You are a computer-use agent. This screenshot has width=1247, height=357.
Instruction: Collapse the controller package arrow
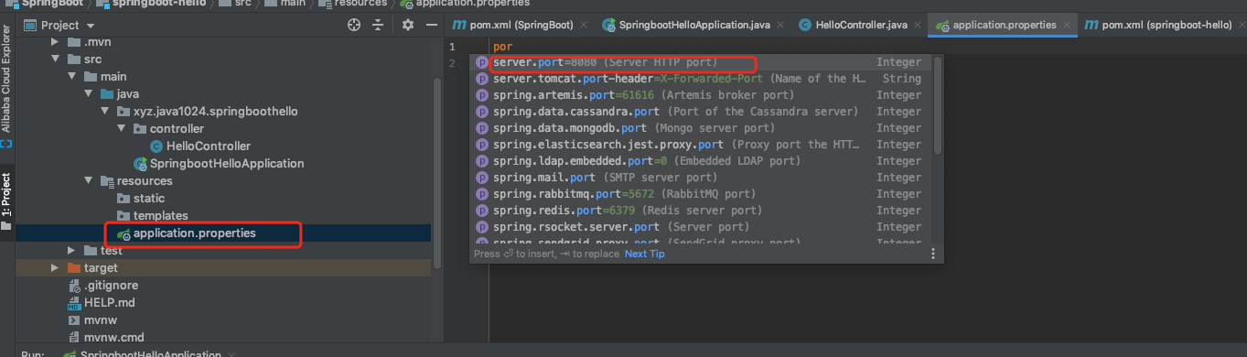pos(122,129)
